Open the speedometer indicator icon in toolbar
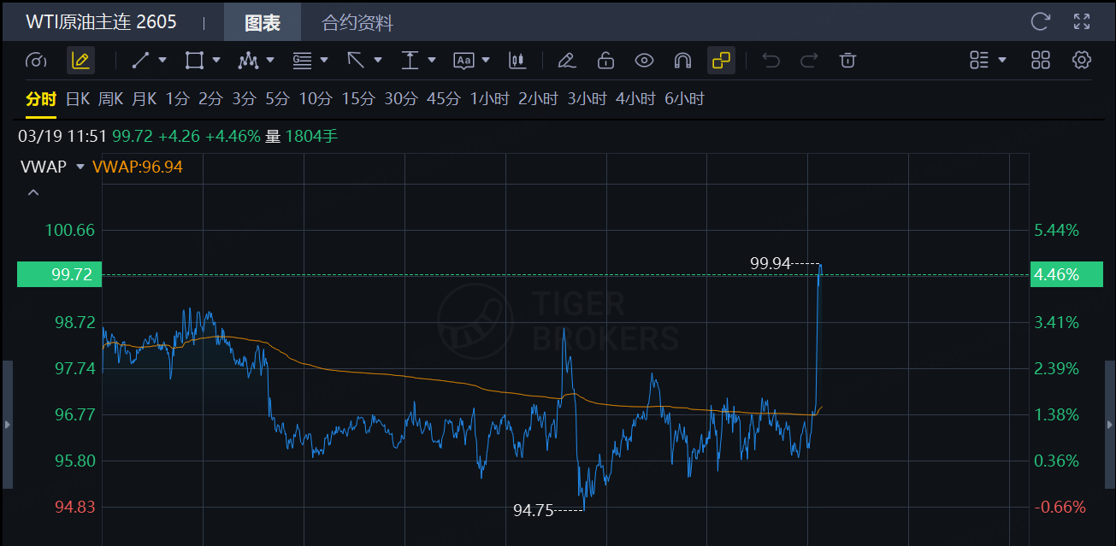The height and width of the screenshot is (546, 1116). click(x=36, y=60)
